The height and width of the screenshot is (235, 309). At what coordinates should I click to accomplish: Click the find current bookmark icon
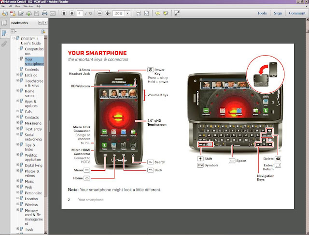click(x=43, y=31)
